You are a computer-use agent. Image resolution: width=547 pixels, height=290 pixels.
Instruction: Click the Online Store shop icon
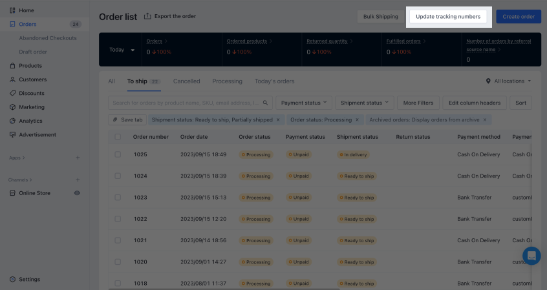[12, 192]
